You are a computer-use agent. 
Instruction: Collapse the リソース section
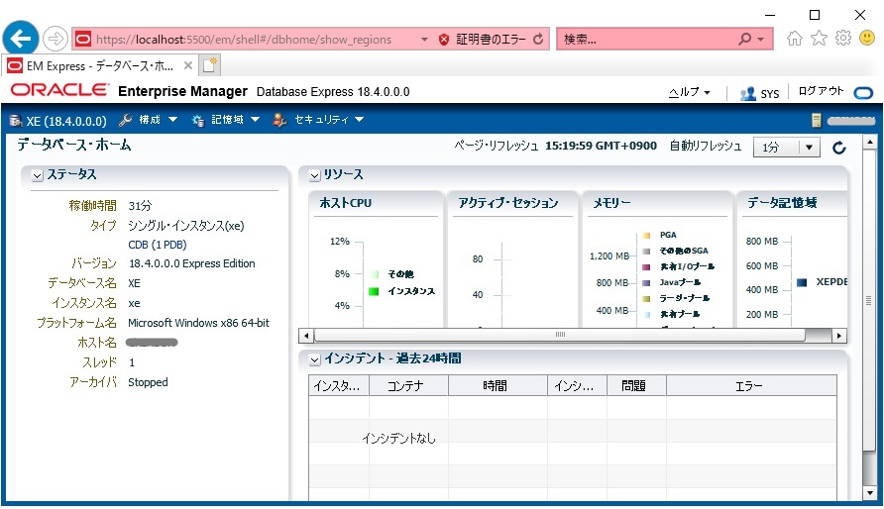(x=315, y=175)
